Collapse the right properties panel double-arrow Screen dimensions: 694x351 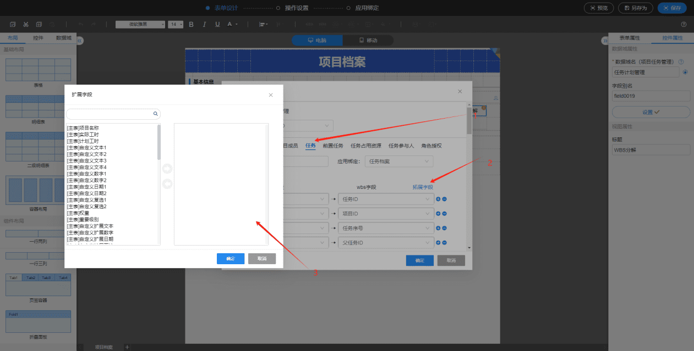604,41
